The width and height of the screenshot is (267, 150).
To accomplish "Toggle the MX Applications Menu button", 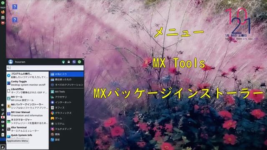I will click(x=3, y=147).
